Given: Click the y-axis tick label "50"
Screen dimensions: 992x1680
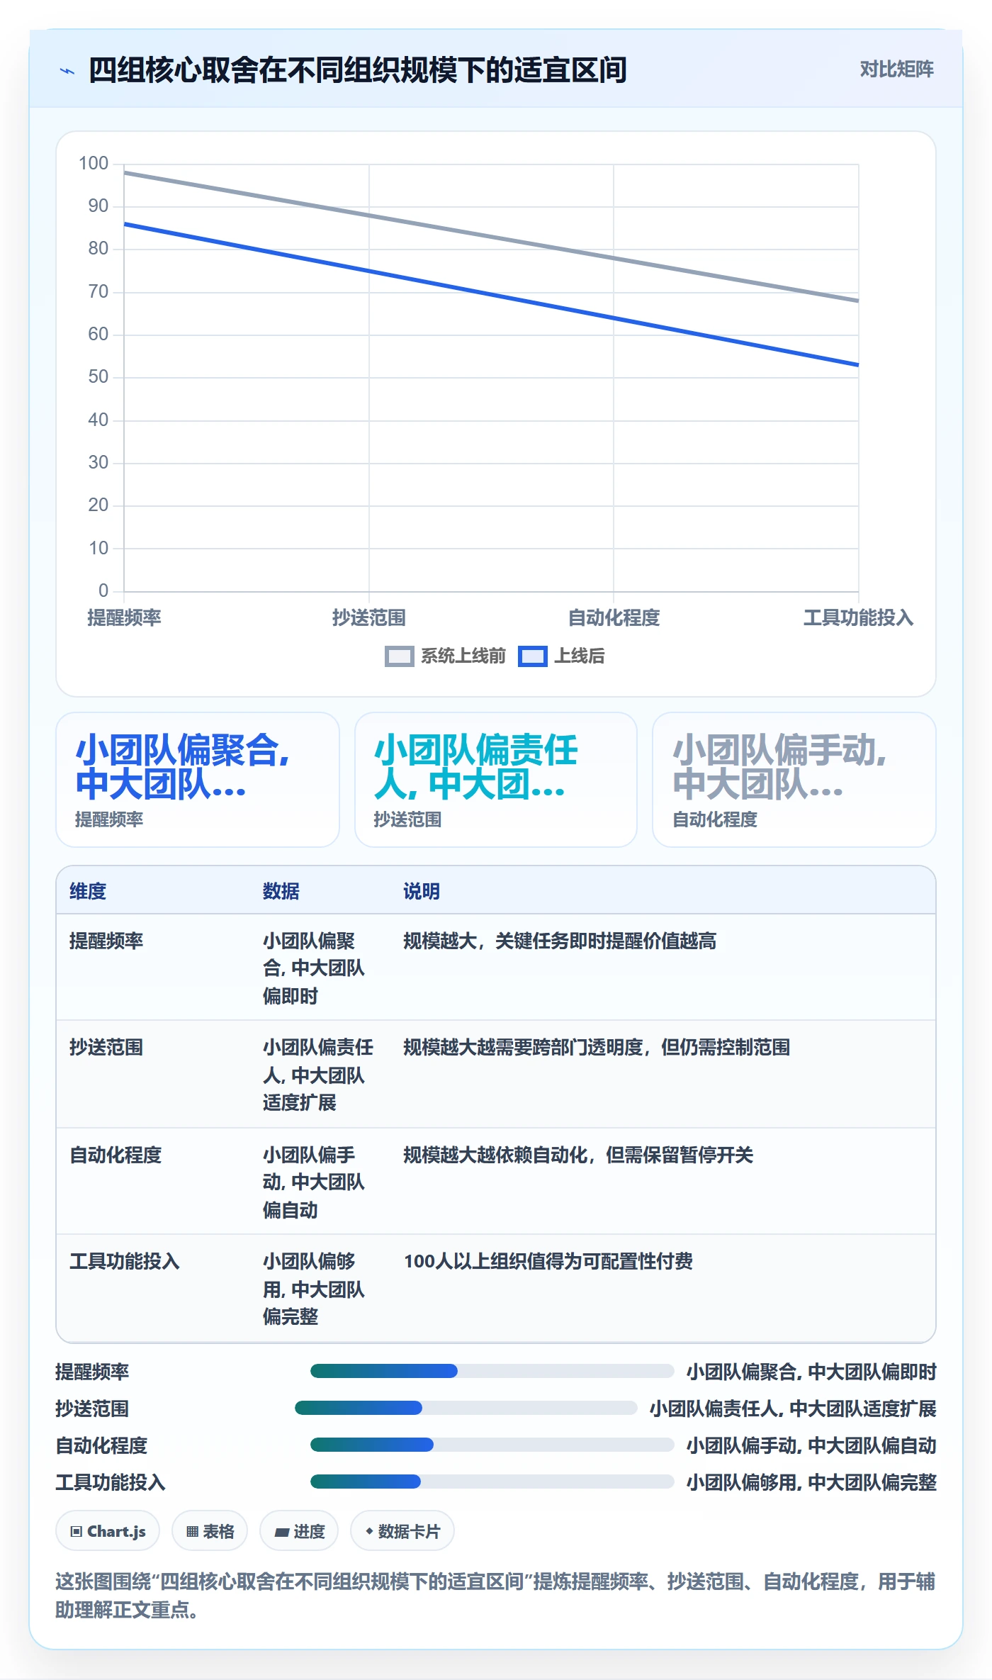Looking at the screenshot, I should tap(98, 377).
